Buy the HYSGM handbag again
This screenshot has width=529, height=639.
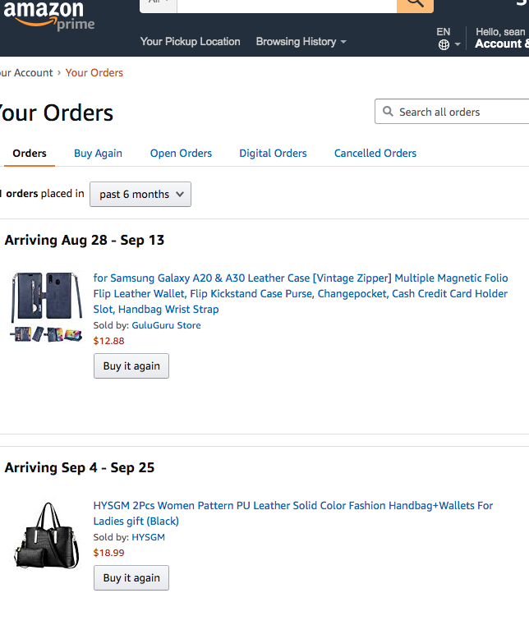click(x=131, y=578)
